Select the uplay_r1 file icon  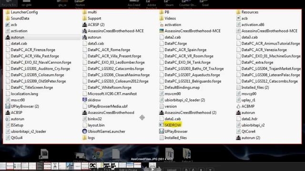pyautogui.click(x=238, y=100)
